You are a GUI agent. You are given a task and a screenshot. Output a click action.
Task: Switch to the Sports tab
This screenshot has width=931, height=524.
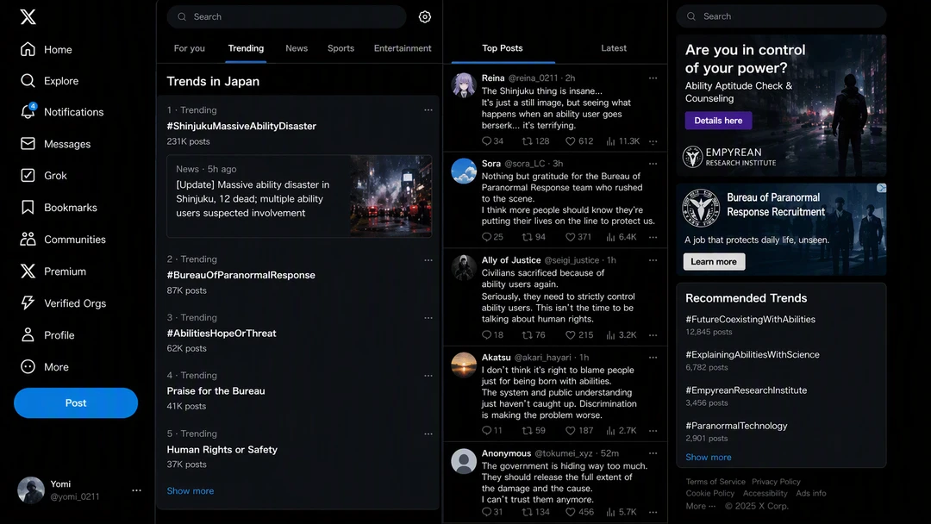(x=341, y=48)
